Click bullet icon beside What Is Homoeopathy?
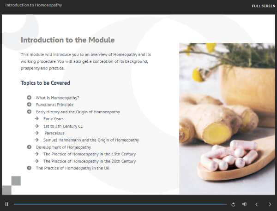This screenshot has height=211, width=277. [x=29, y=98]
